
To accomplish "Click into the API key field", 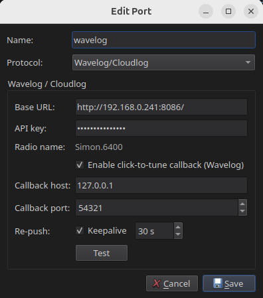I will (161, 128).
